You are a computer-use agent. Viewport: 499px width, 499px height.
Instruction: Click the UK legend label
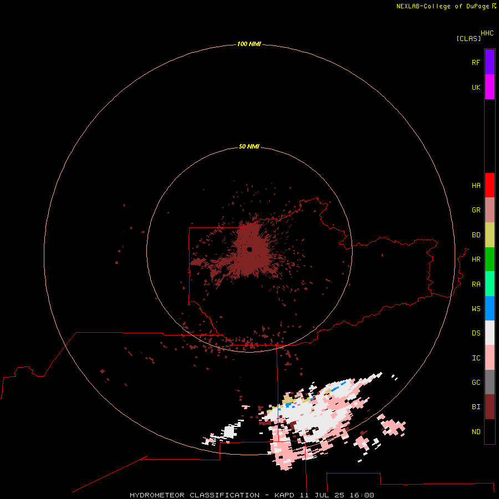point(476,87)
